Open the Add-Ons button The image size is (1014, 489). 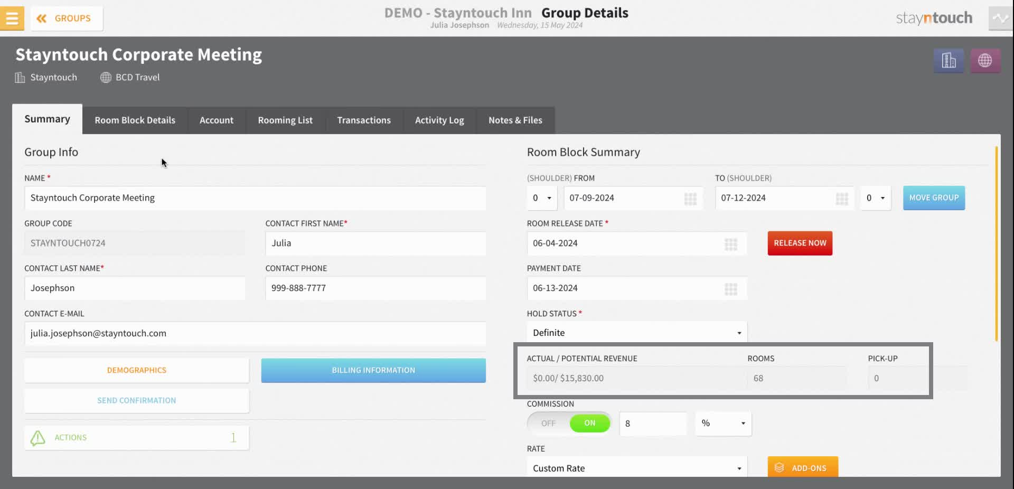pyautogui.click(x=803, y=468)
